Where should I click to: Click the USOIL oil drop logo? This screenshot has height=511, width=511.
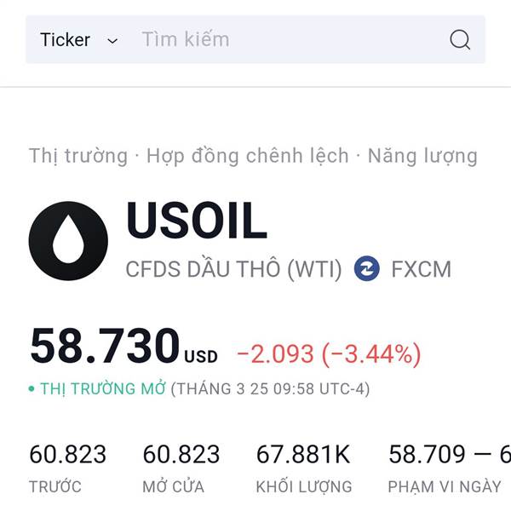click(68, 241)
